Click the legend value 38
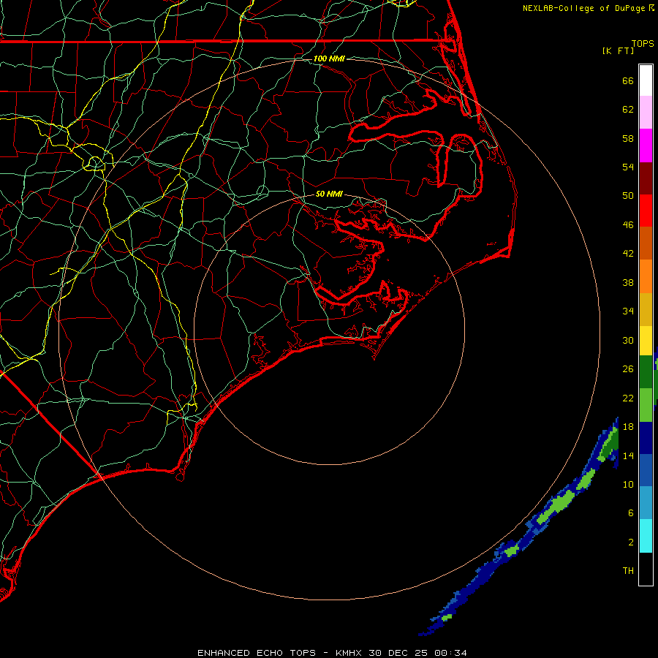This screenshot has width=658, height=658. [628, 282]
